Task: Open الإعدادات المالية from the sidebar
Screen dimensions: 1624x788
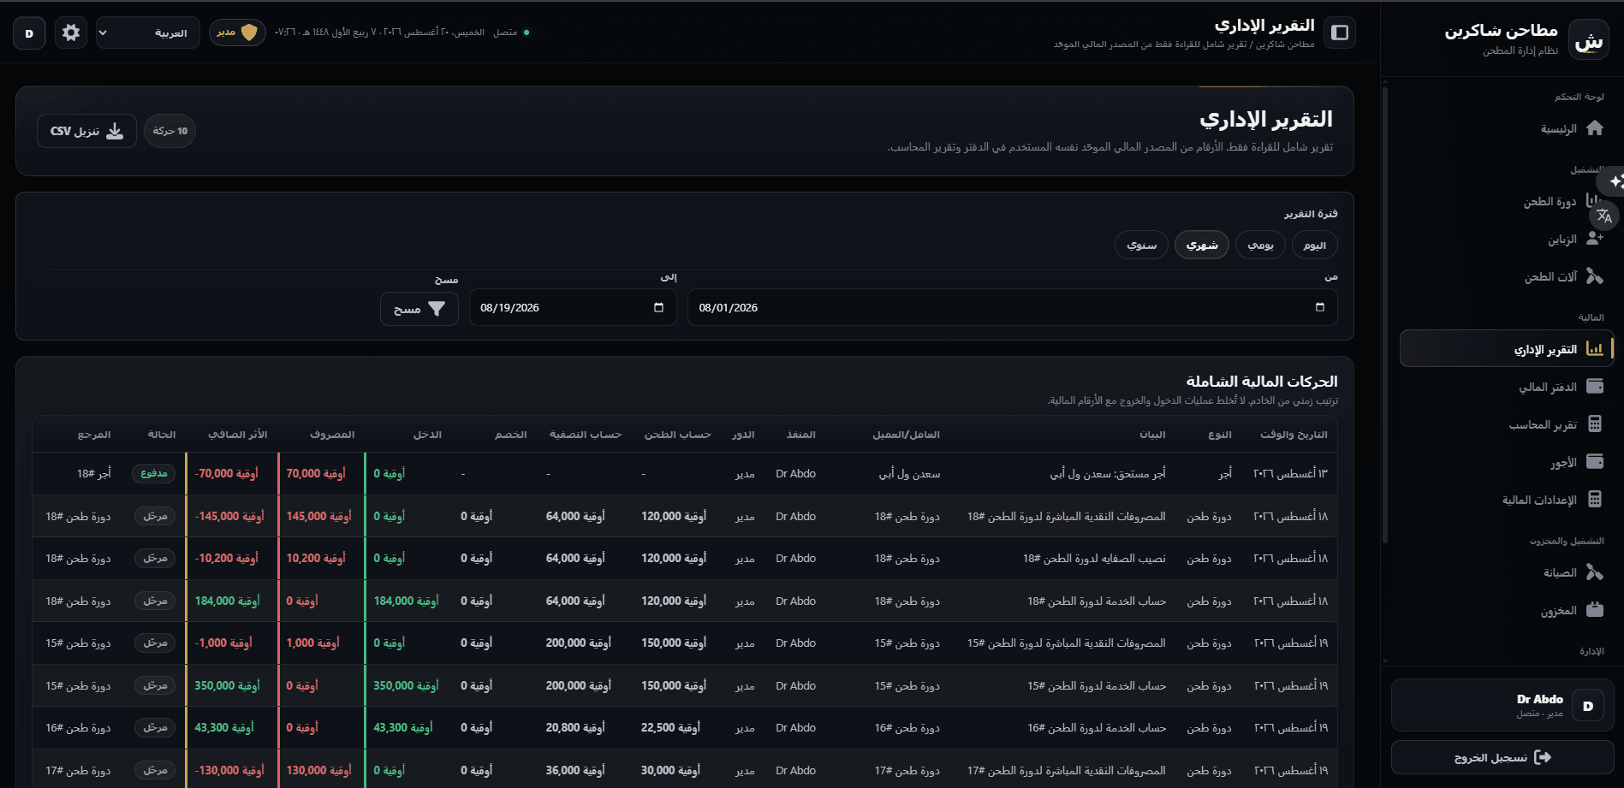Action: (1507, 500)
